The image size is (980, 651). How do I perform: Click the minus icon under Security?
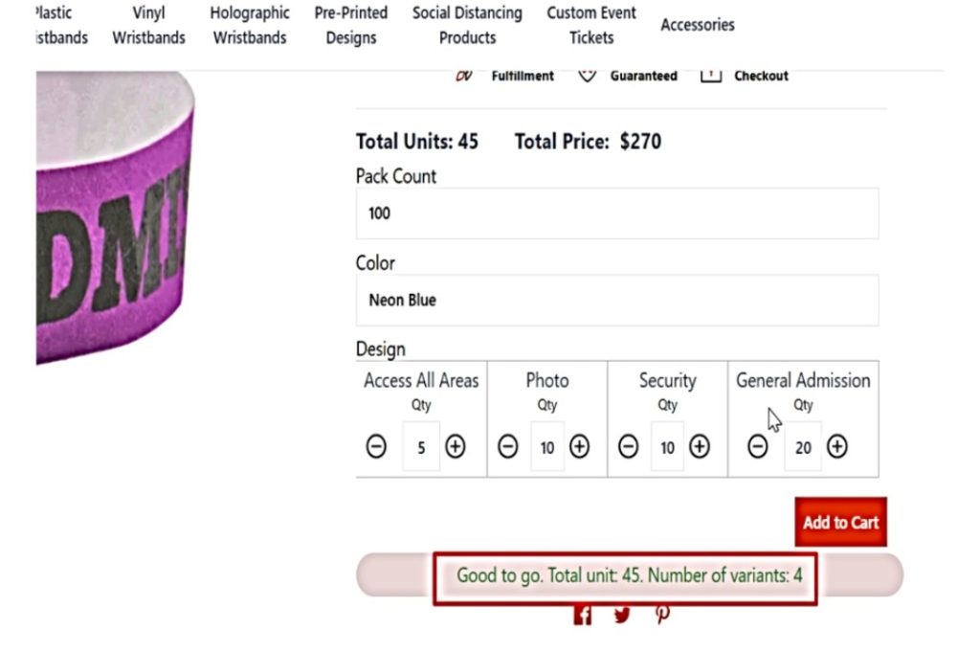[x=629, y=446]
